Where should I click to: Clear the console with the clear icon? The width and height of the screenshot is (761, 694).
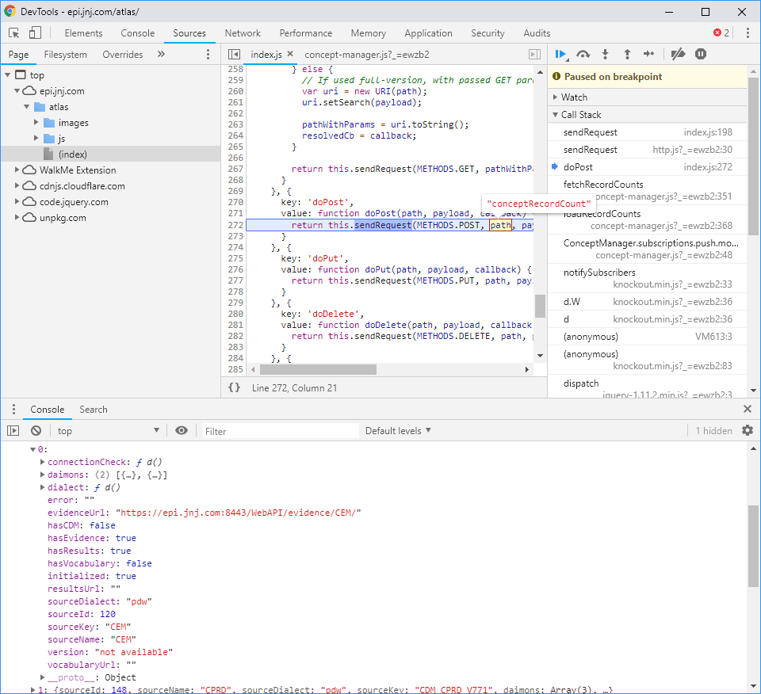point(35,430)
